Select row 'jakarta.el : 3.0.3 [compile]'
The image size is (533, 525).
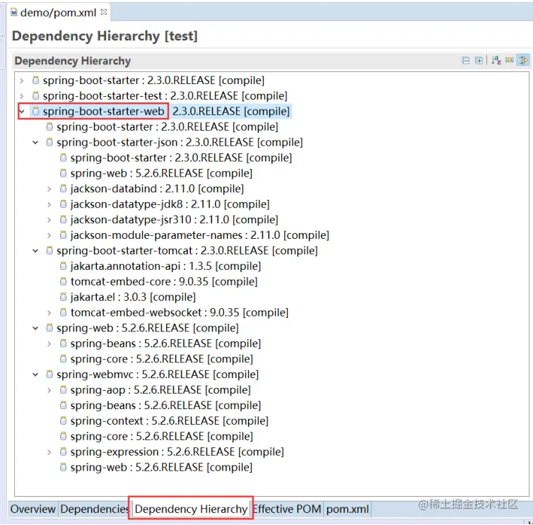pos(133,297)
